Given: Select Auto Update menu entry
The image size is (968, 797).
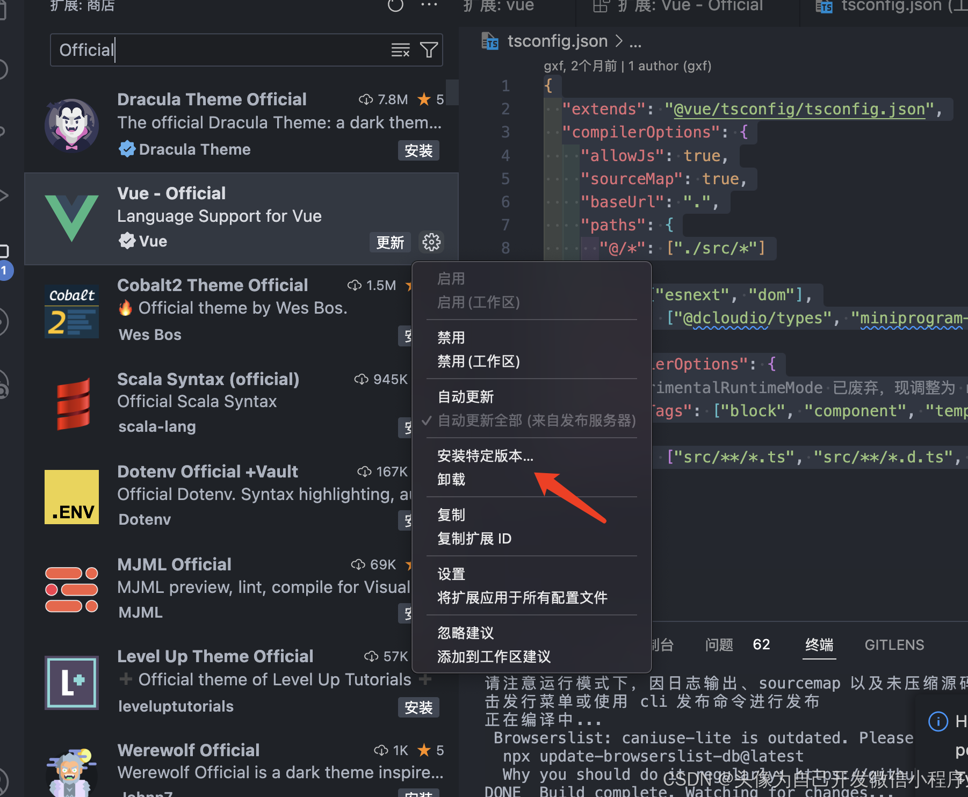Looking at the screenshot, I should (532, 397).
